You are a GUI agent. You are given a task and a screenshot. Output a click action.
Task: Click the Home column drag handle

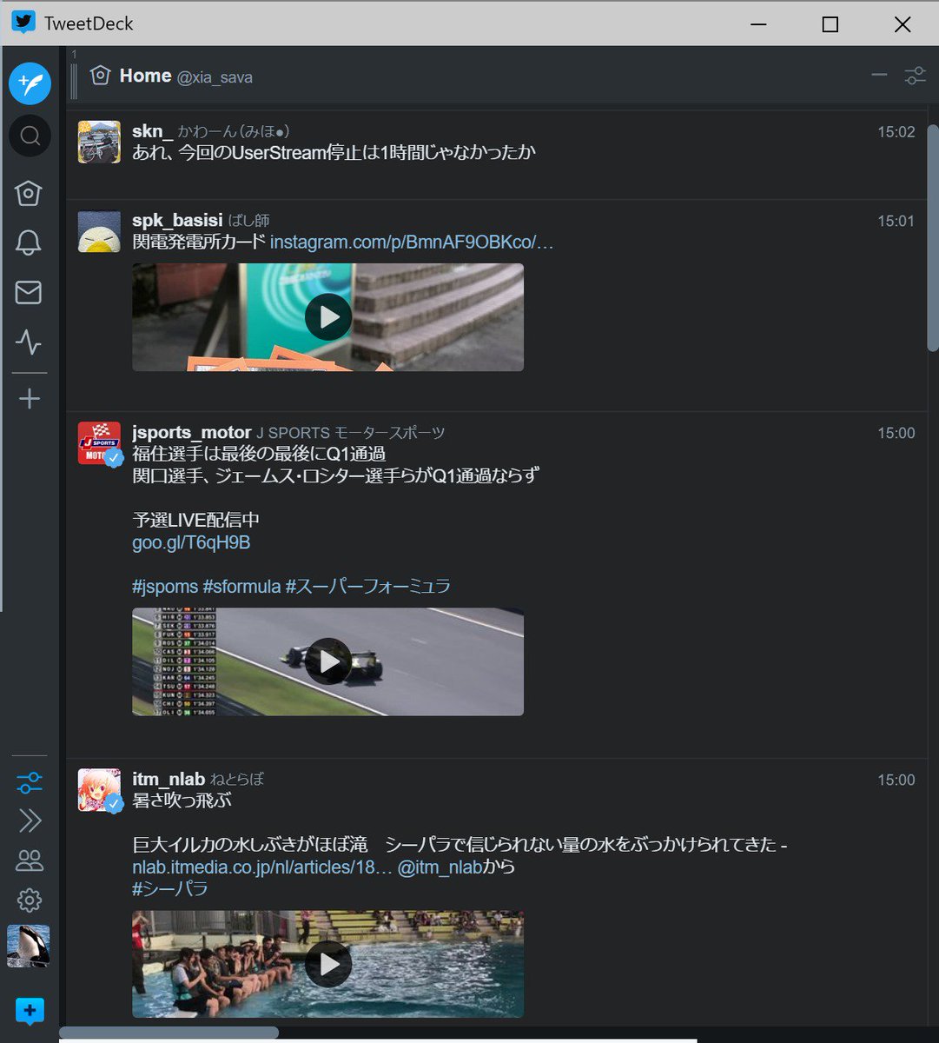click(74, 80)
